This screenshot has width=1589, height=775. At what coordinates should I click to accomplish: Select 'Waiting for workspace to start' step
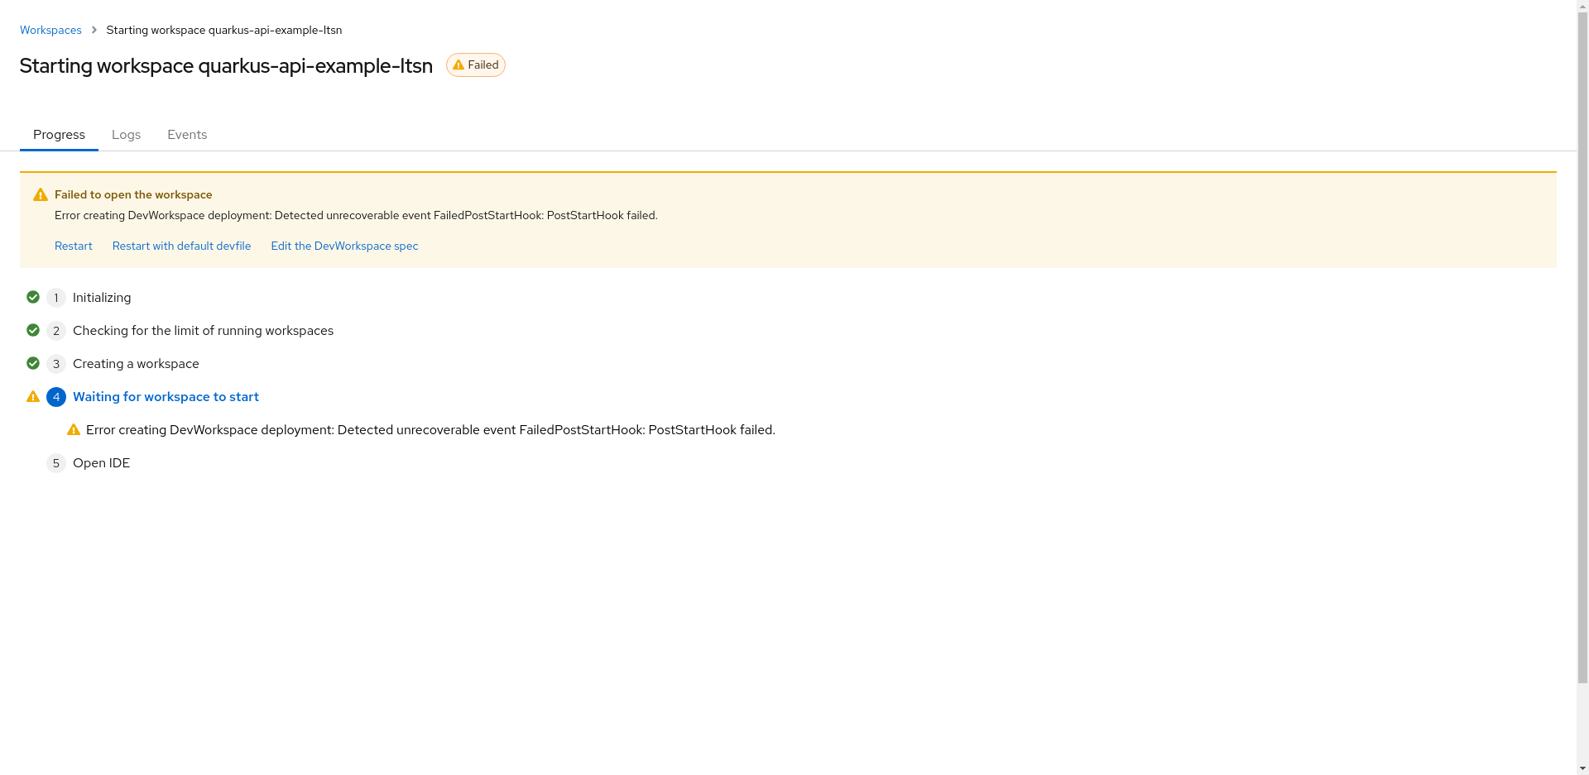(x=166, y=397)
